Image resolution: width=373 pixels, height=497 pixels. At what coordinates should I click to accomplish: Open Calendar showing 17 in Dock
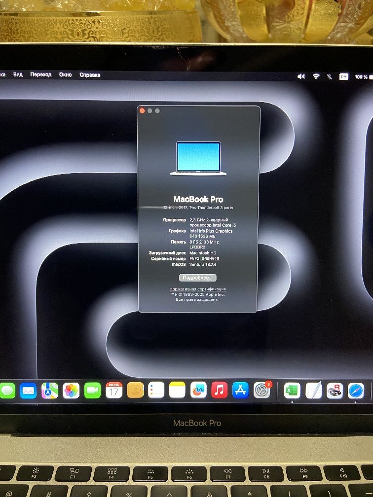[x=114, y=390]
